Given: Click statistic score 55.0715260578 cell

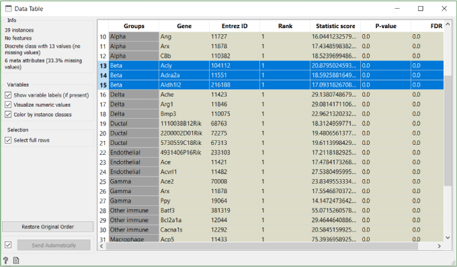Looking at the screenshot, I should tap(335, 210).
